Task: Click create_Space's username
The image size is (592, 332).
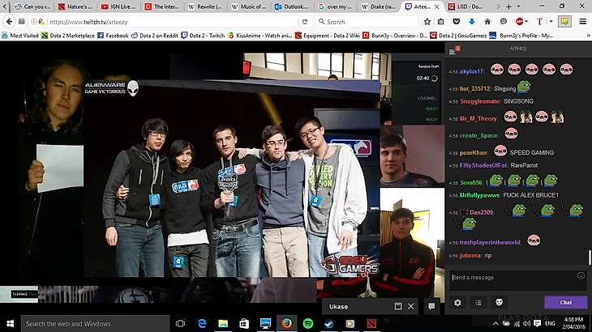Action: (479, 136)
